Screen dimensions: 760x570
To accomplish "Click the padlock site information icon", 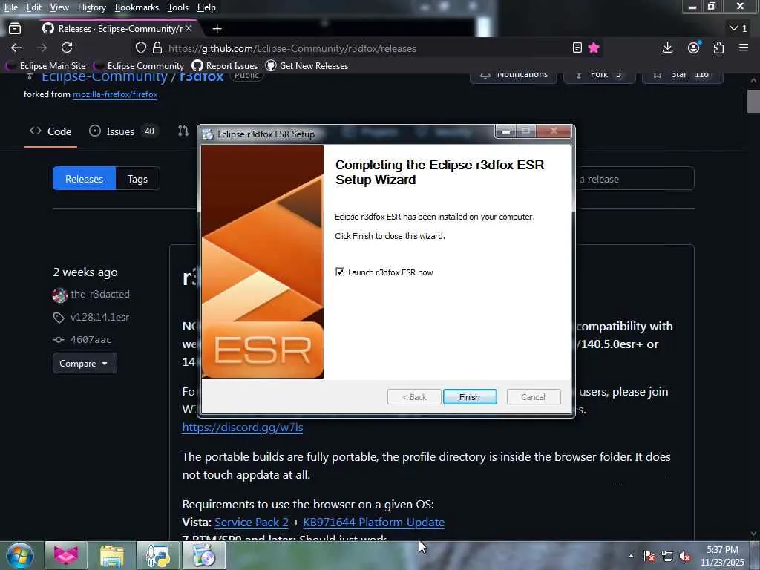I will pos(157,48).
